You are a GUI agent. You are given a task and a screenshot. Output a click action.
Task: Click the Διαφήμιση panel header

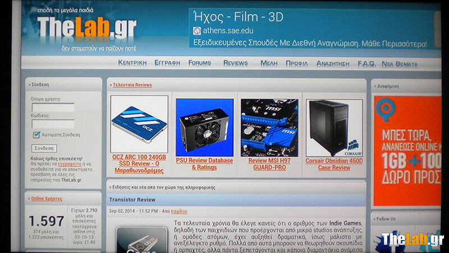click(x=406, y=86)
